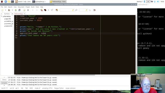Viewport: 165px width, 93px height.
Task: Open the Raspberry Pi main menu
Action: click(2, 2)
